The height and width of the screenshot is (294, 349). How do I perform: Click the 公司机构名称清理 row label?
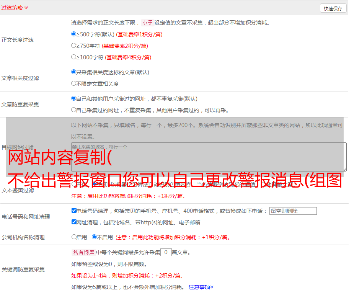click(23, 237)
